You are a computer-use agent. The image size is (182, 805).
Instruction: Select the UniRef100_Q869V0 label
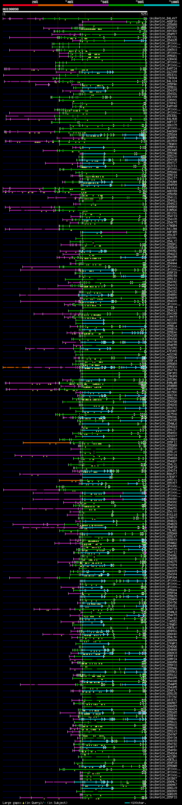(163, 791)
